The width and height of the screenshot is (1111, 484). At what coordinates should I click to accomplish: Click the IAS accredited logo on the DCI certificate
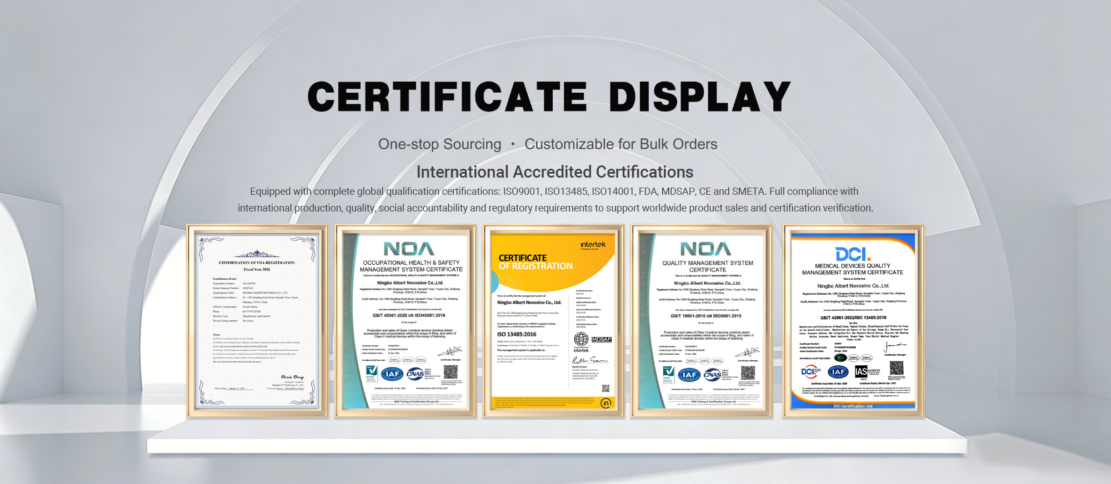(x=867, y=371)
